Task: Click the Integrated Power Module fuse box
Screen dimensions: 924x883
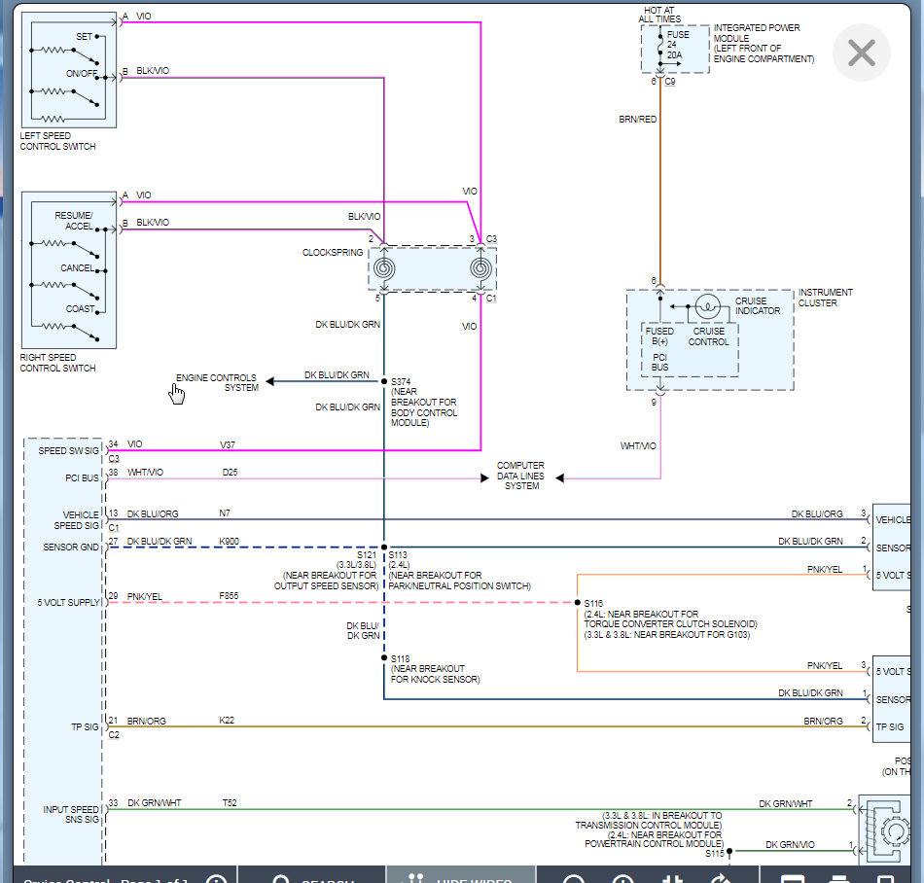Action: tap(675, 50)
